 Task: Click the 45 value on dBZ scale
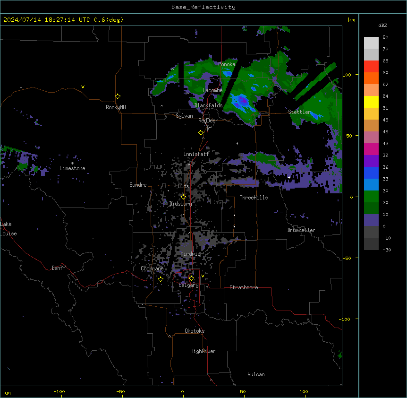pyautogui.click(x=385, y=132)
